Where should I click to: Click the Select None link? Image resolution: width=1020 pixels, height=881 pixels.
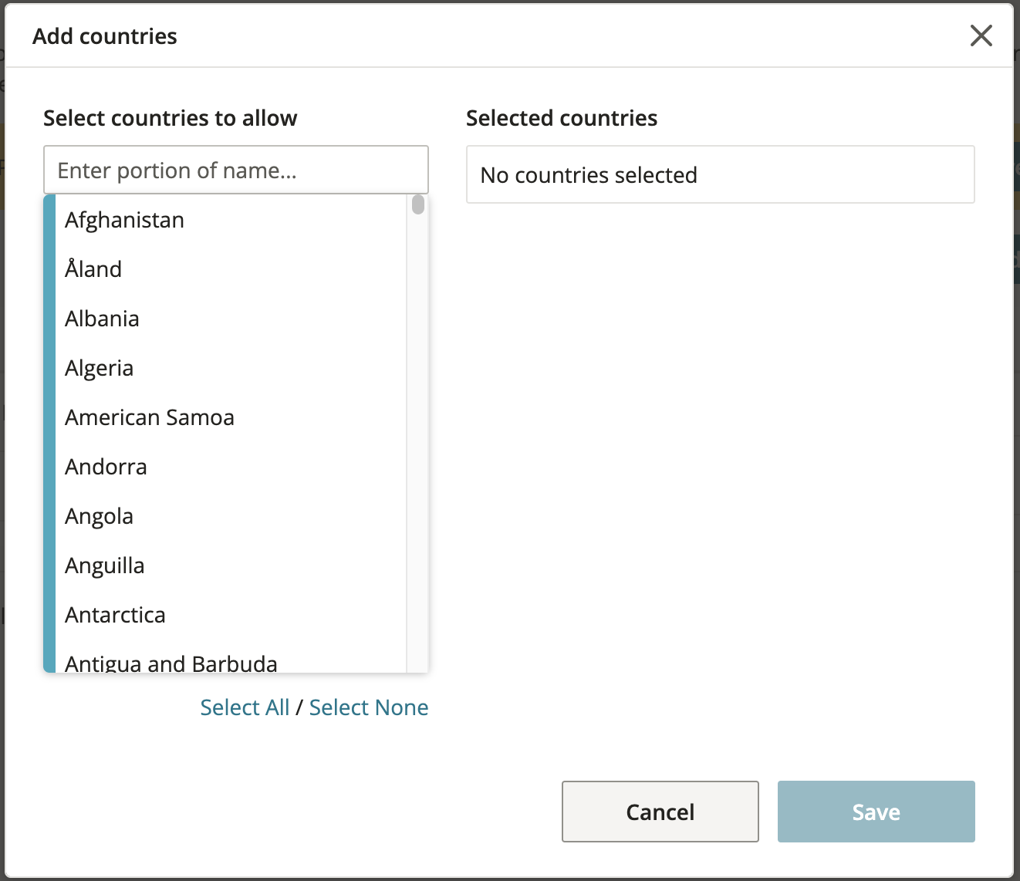tap(369, 707)
